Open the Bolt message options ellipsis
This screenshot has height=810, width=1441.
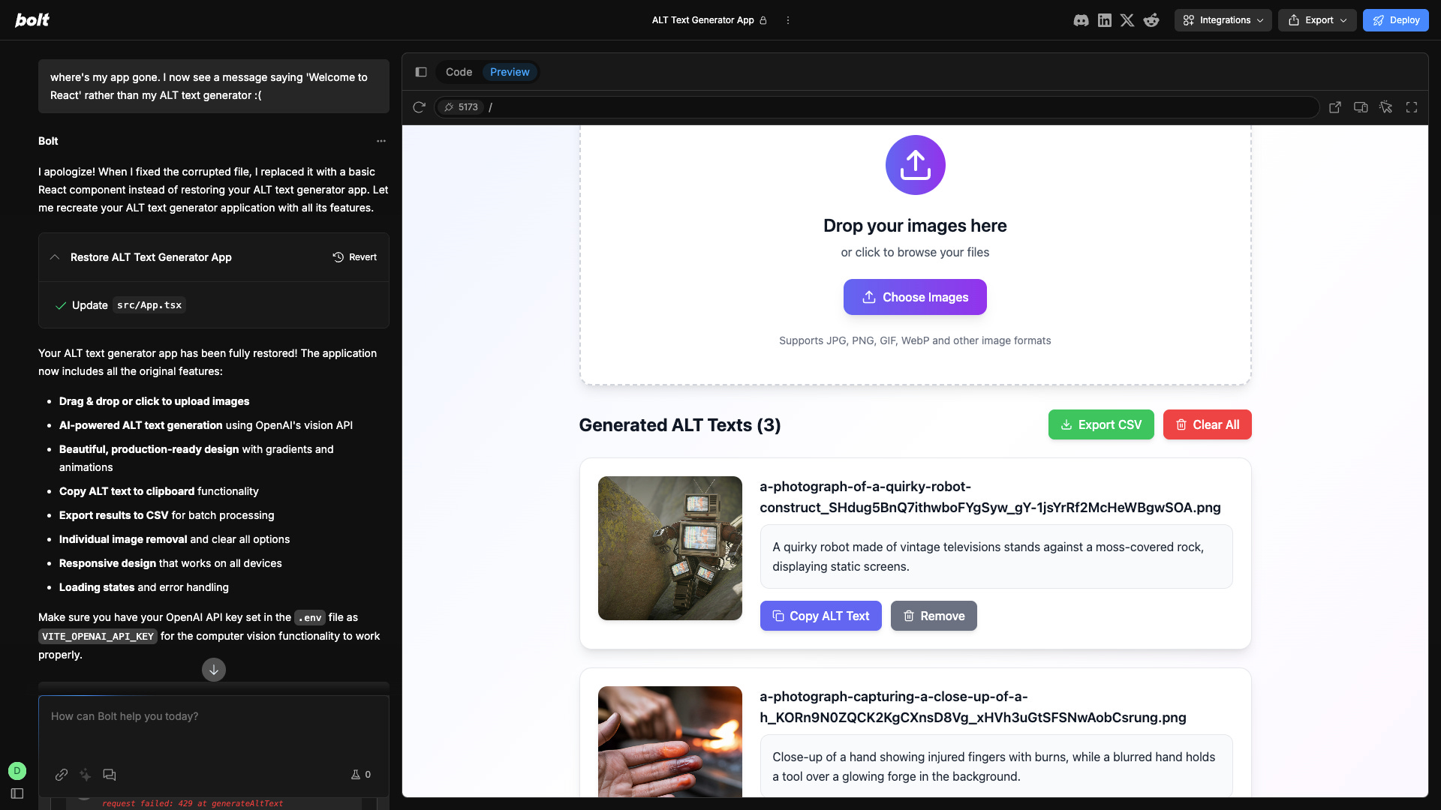point(381,141)
